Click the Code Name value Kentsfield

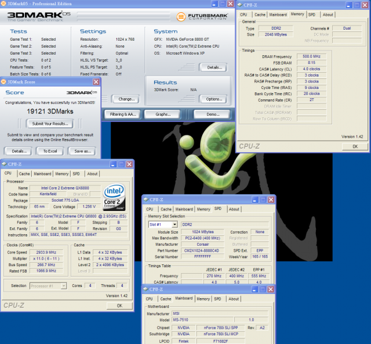pos(48,194)
